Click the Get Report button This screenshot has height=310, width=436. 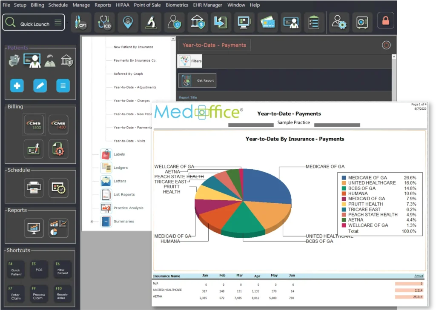(x=198, y=80)
